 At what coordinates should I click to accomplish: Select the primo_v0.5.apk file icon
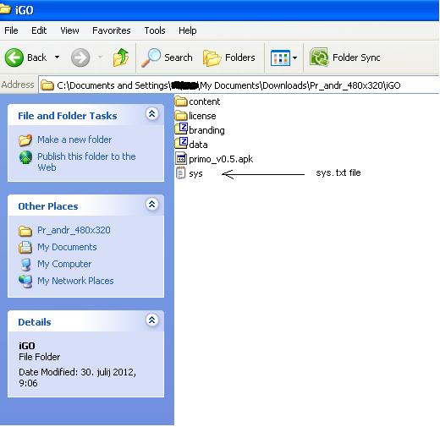click(x=181, y=159)
